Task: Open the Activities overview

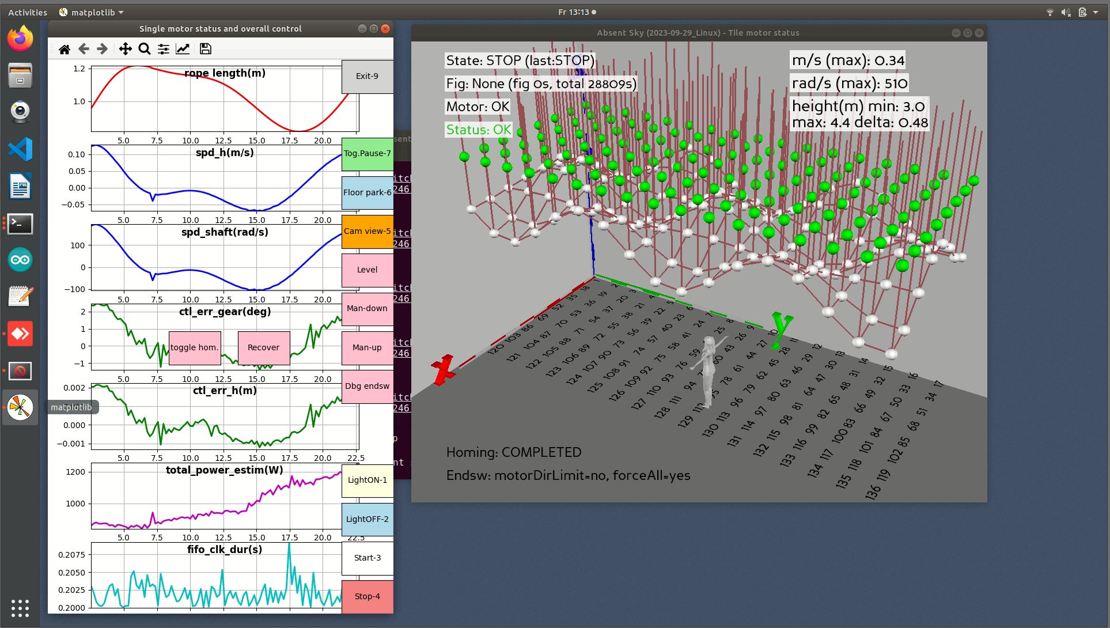Action: point(28,12)
